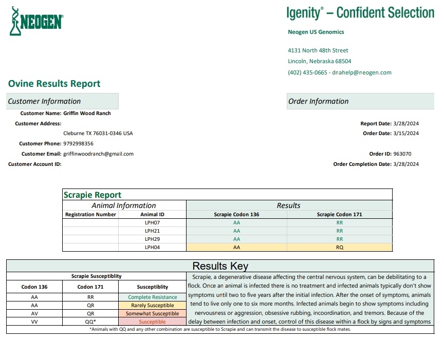444x340 pixels.
Task: Click the 'RR' cell in Results Key
Action: pyautogui.click(x=90, y=297)
